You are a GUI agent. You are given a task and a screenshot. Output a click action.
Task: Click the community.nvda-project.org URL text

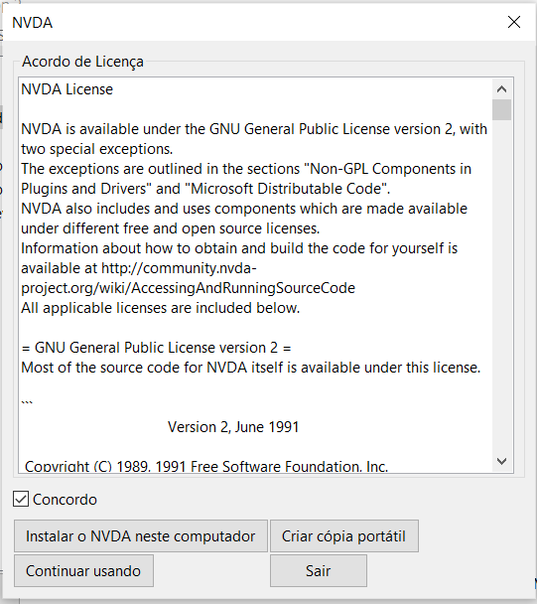(188, 278)
